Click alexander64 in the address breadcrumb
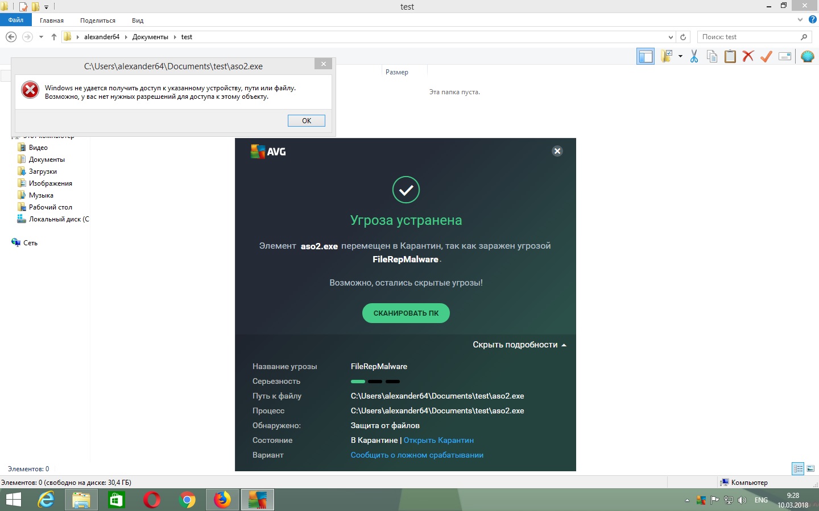The width and height of the screenshot is (819, 511). click(102, 37)
